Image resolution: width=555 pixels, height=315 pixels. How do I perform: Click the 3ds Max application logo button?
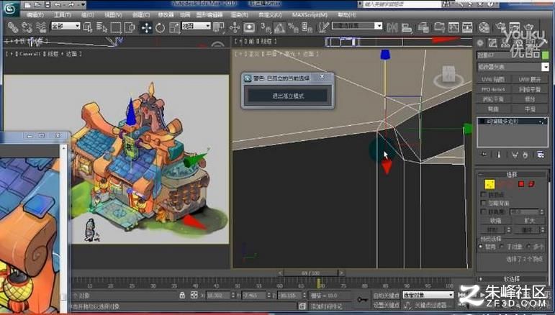coord(11,8)
